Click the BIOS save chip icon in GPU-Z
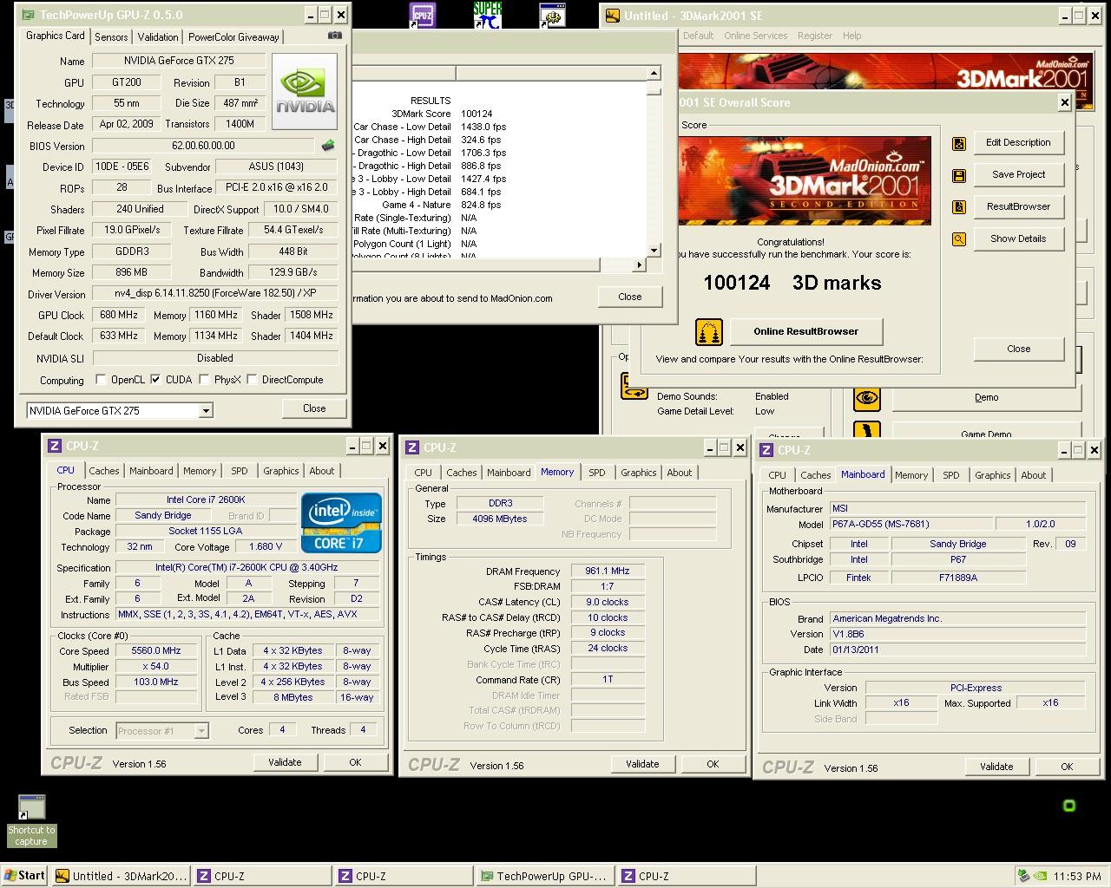Image resolution: width=1111 pixels, height=888 pixels. click(328, 146)
